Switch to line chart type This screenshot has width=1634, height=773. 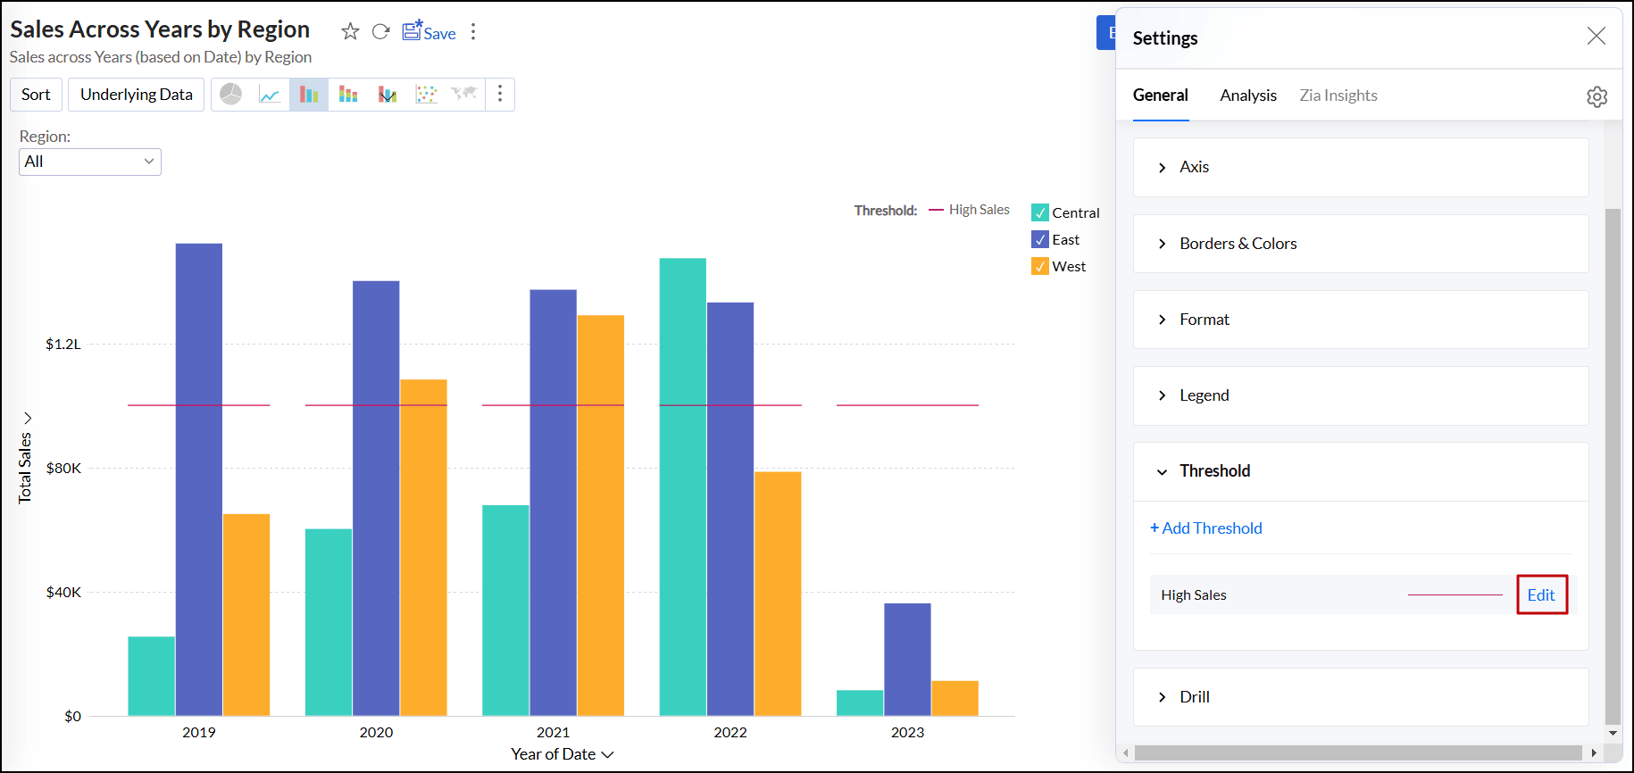(270, 95)
